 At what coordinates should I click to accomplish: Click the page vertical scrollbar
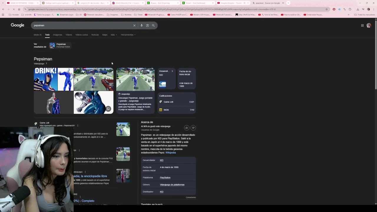[x=376, y=54]
